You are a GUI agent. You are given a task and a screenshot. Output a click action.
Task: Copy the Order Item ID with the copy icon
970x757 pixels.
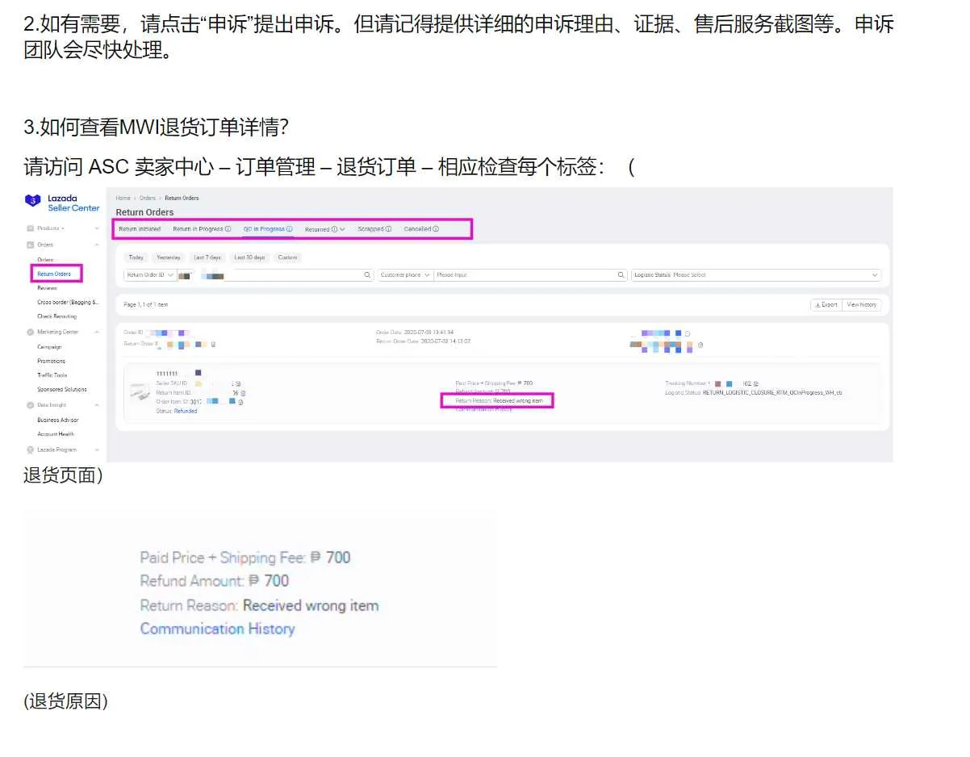(x=240, y=402)
